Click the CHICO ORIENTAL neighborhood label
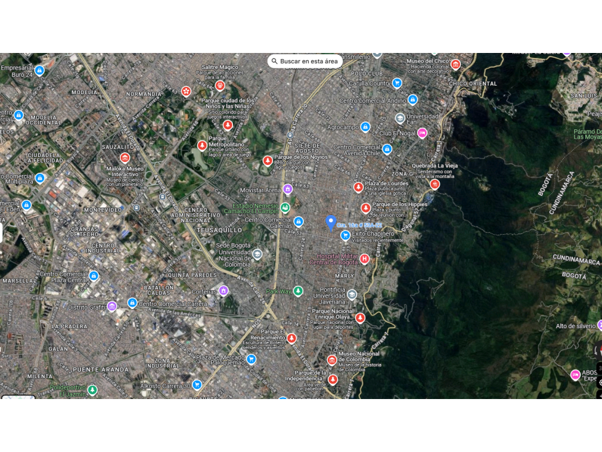The width and height of the screenshot is (602, 452). (x=473, y=83)
